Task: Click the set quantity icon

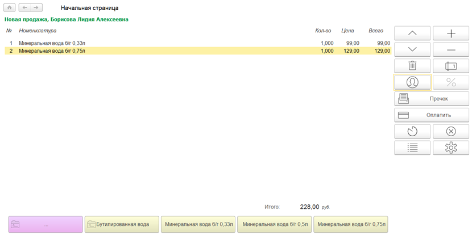Action: (451, 66)
